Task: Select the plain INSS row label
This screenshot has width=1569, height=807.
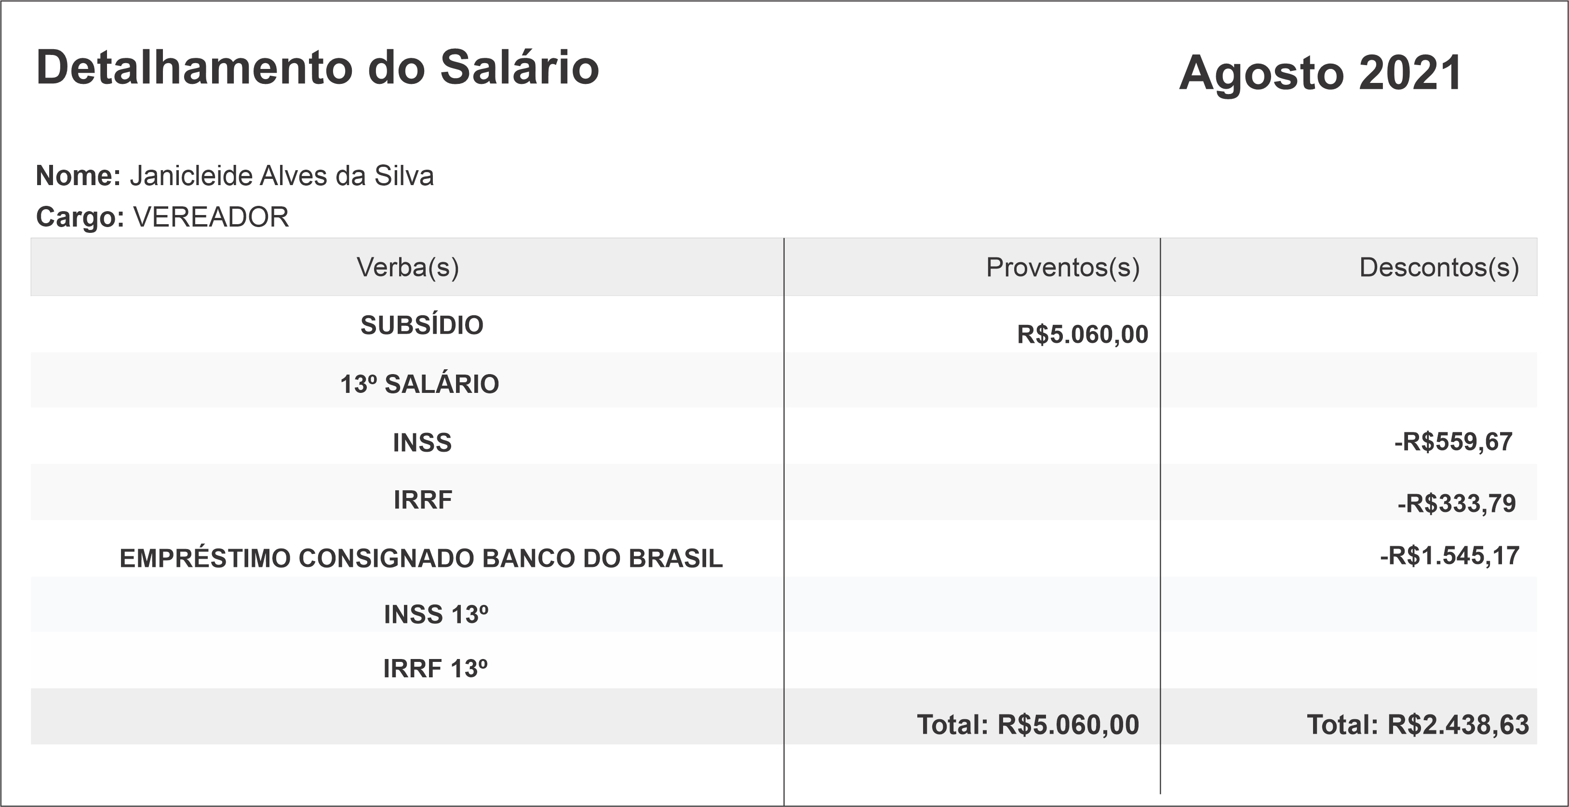Action: pyautogui.click(x=422, y=443)
